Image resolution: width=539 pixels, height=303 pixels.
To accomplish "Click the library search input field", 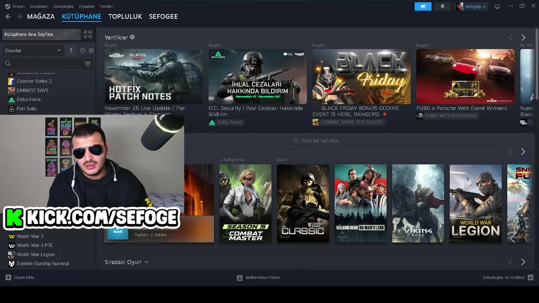I will 48,64.
